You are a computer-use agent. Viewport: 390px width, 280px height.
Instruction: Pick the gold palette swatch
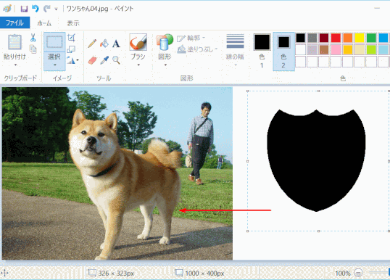(348, 50)
